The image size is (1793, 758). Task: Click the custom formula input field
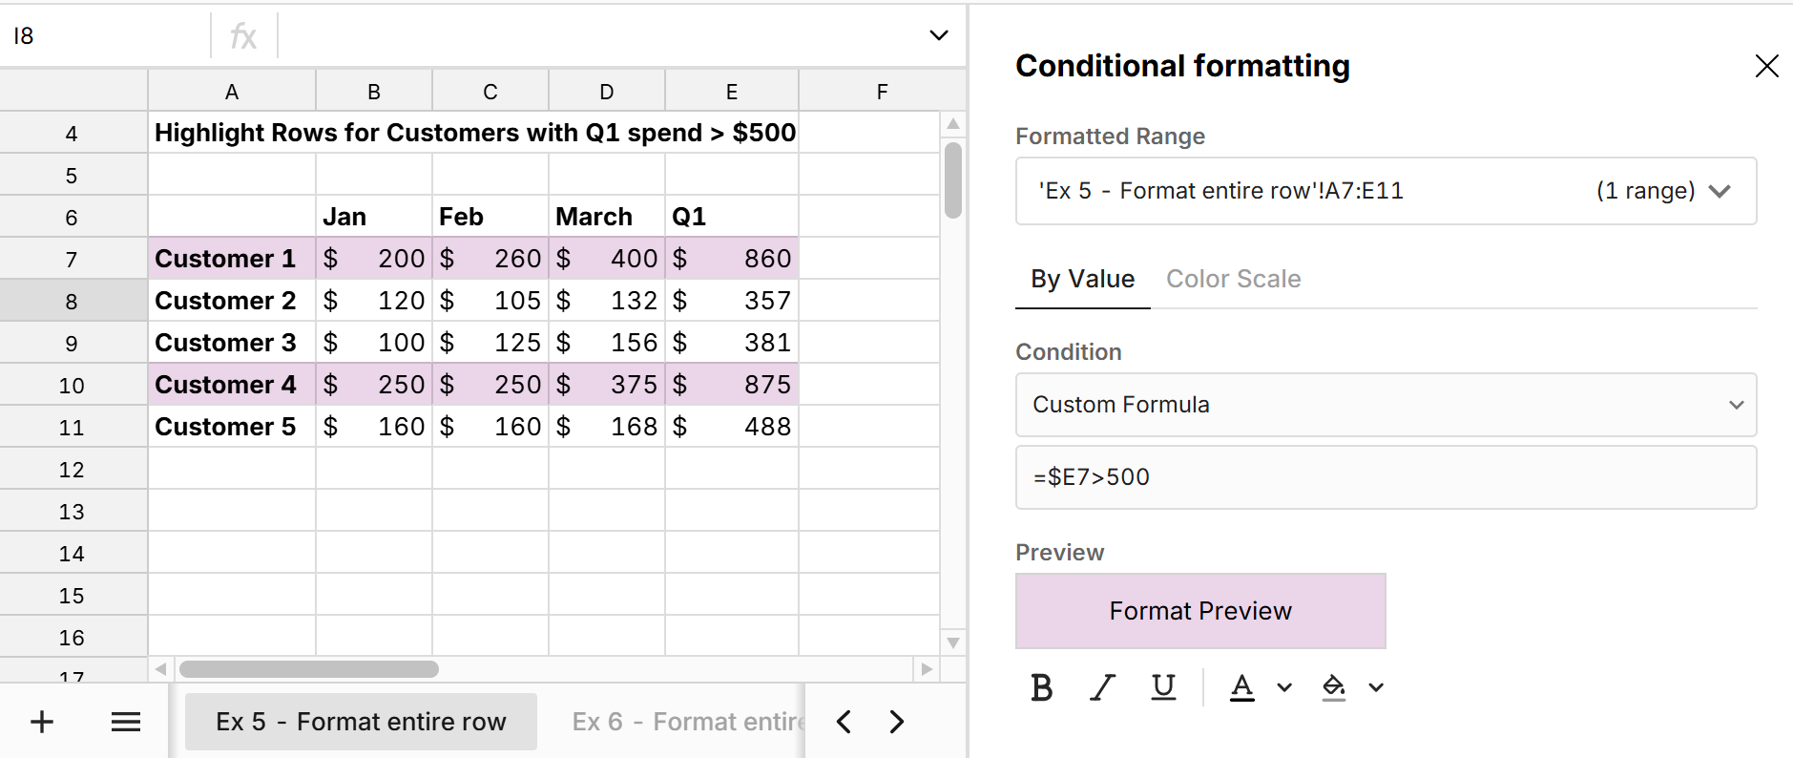1386,477
